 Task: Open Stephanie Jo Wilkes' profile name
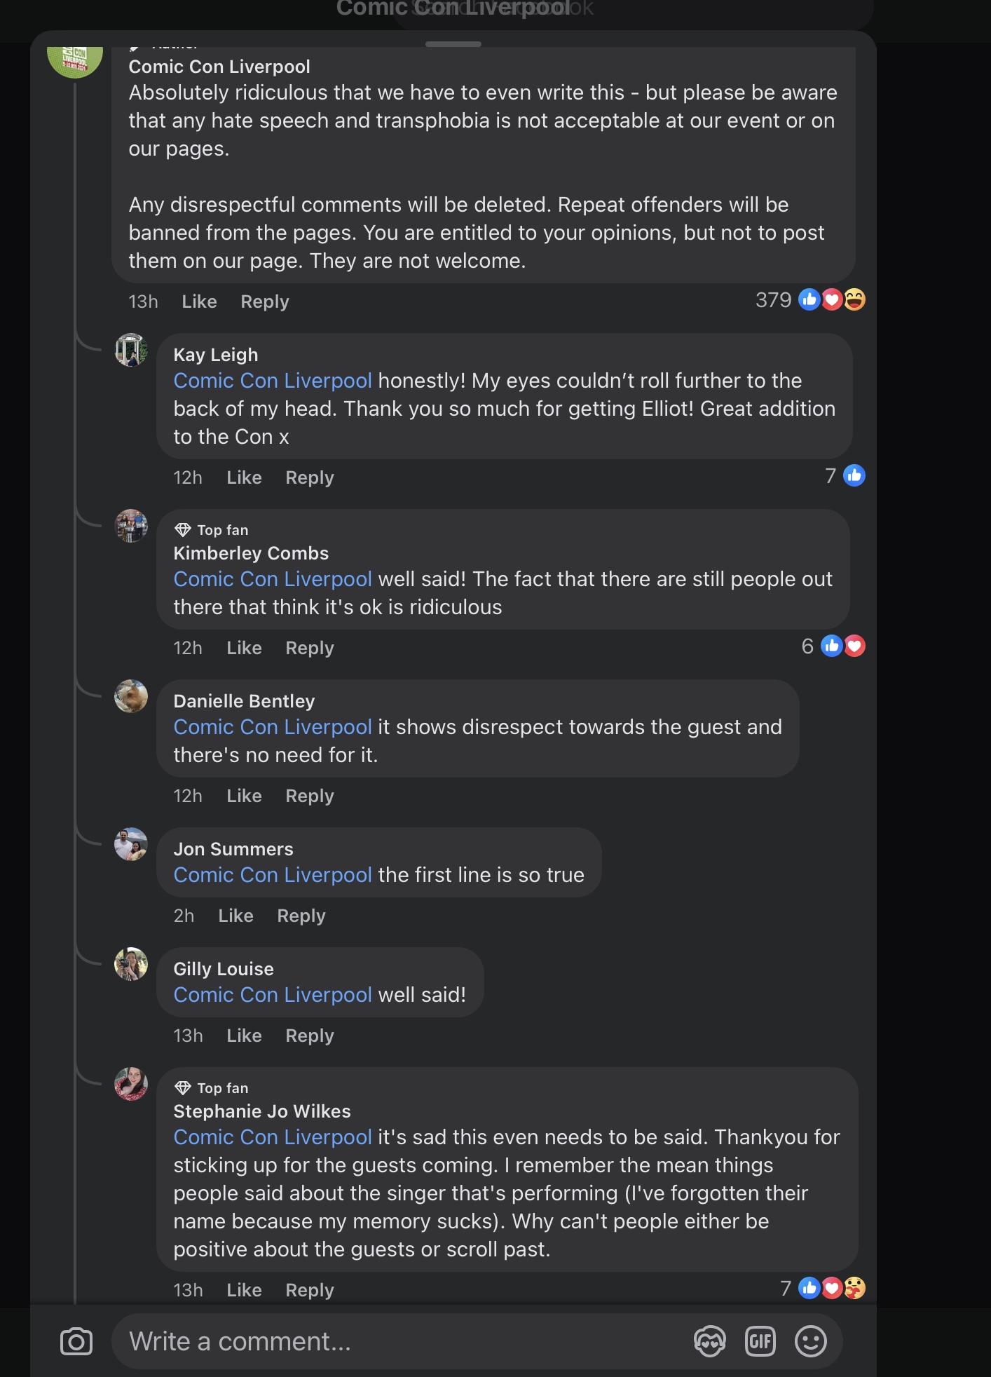[262, 1111]
